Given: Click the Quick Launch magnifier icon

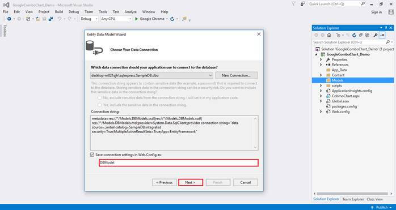Looking at the screenshot, I should pos(363,4).
